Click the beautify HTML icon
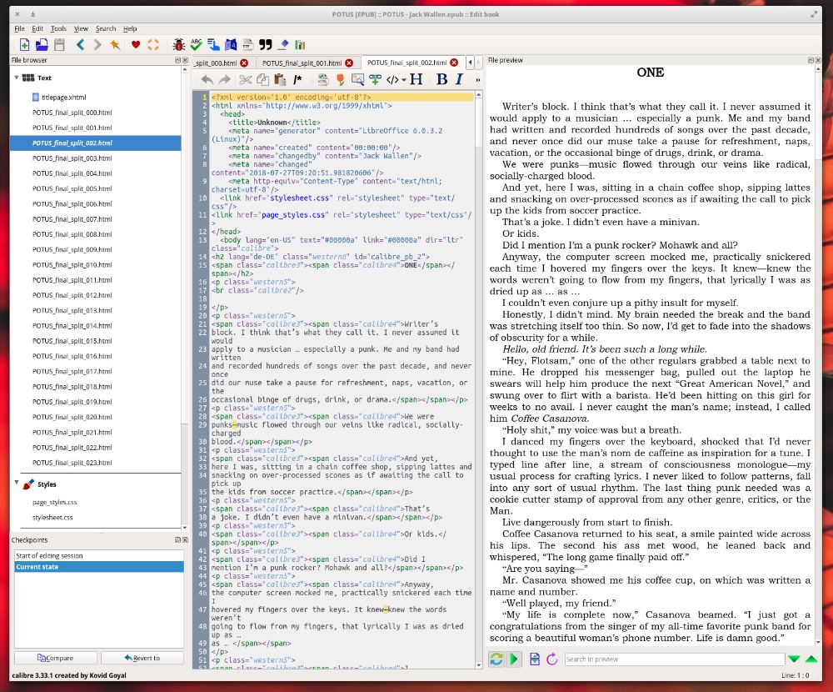The width and height of the screenshot is (833, 692). [x=322, y=80]
